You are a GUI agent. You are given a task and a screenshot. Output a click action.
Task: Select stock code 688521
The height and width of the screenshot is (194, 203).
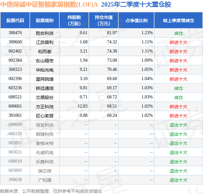click(x=15, y=97)
